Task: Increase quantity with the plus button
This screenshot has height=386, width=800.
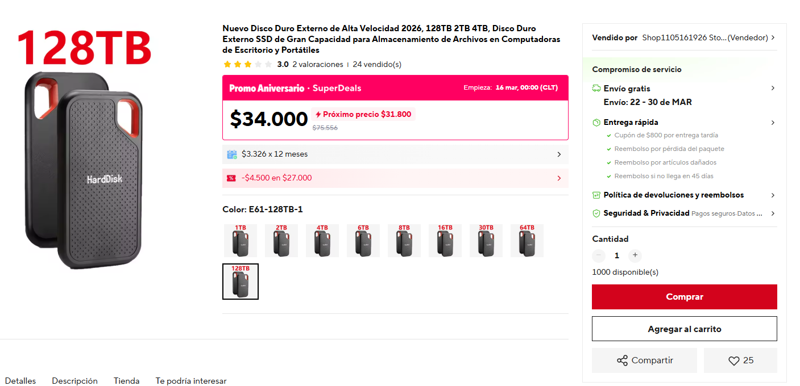Action: pyautogui.click(x=635, y=255)
